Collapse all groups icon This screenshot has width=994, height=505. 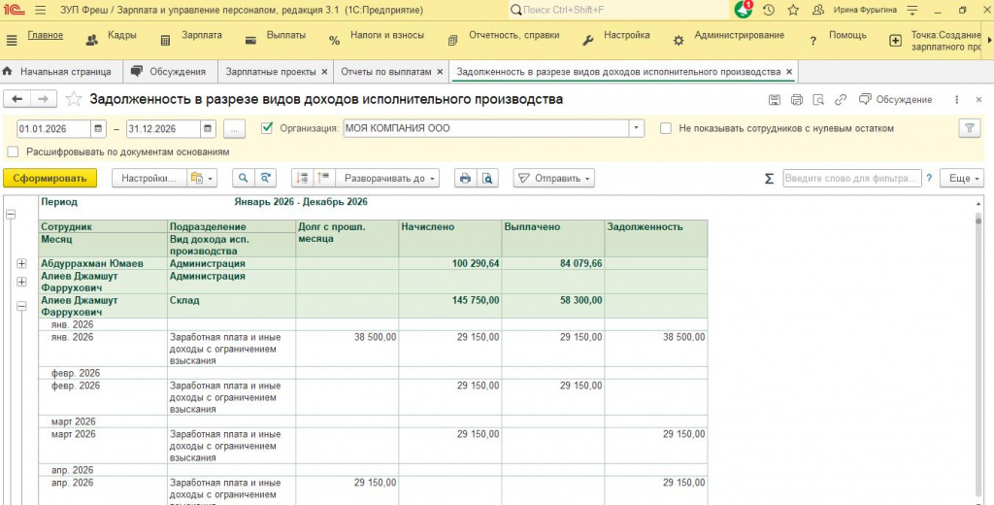303,179
